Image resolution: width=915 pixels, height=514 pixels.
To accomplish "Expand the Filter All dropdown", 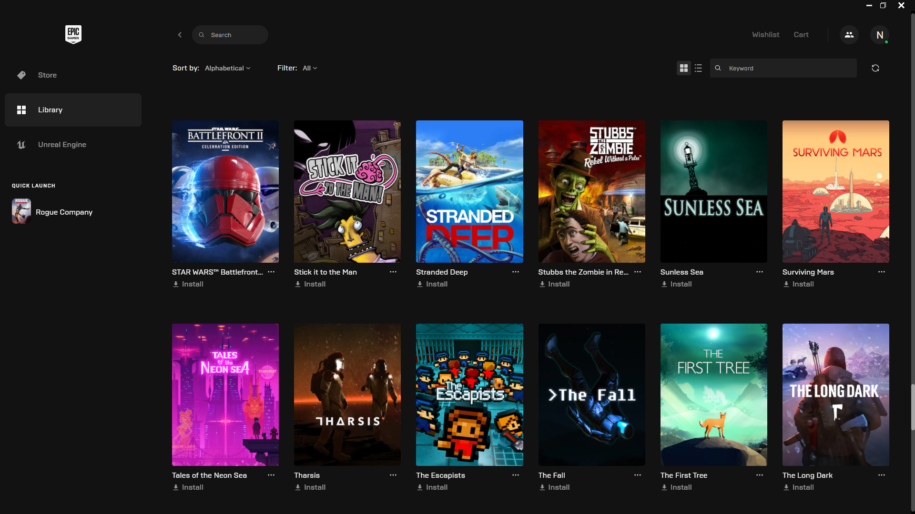I will pyautogui.click(x=310, y=68).
